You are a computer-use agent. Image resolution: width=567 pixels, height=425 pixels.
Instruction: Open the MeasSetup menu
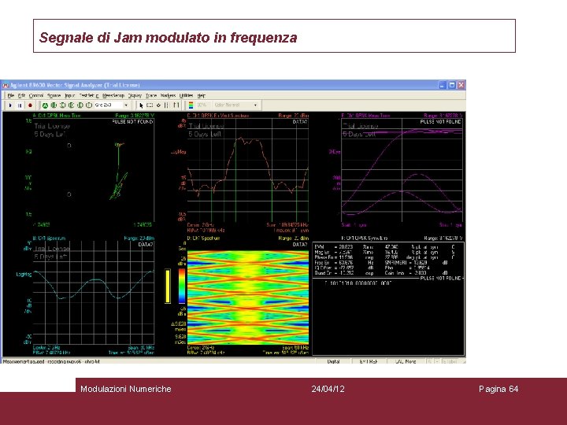[x=113, y=95]
